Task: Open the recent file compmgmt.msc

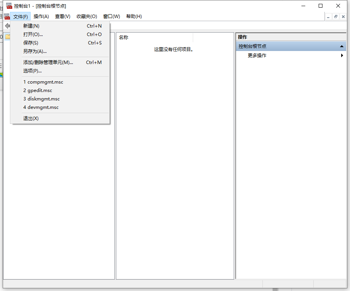Action: [x=43, y=82]
